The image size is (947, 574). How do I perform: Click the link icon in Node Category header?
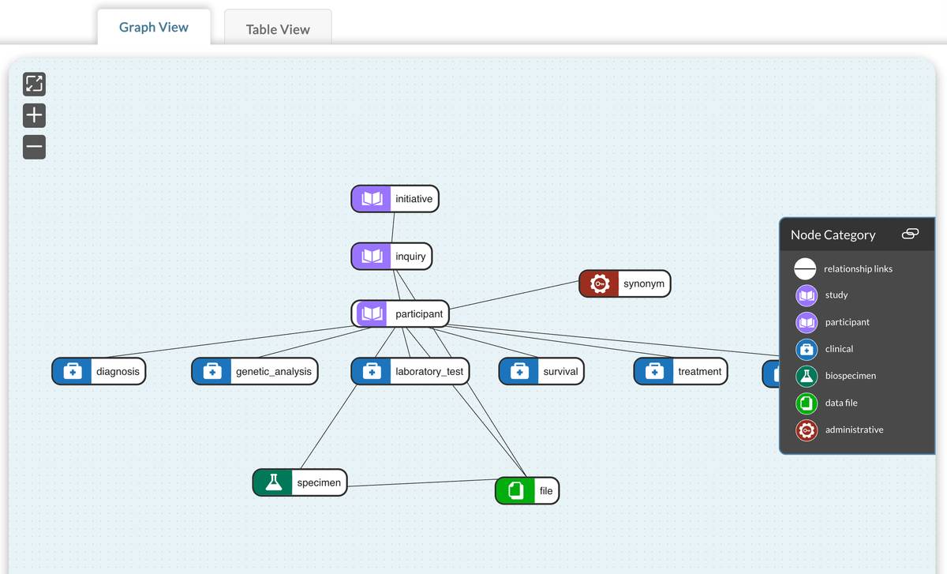point(909,234)
